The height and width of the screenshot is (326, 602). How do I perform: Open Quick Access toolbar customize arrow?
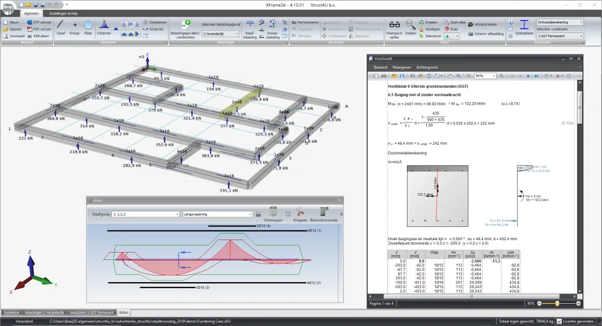pyautogui.click(x=66, y=5)
